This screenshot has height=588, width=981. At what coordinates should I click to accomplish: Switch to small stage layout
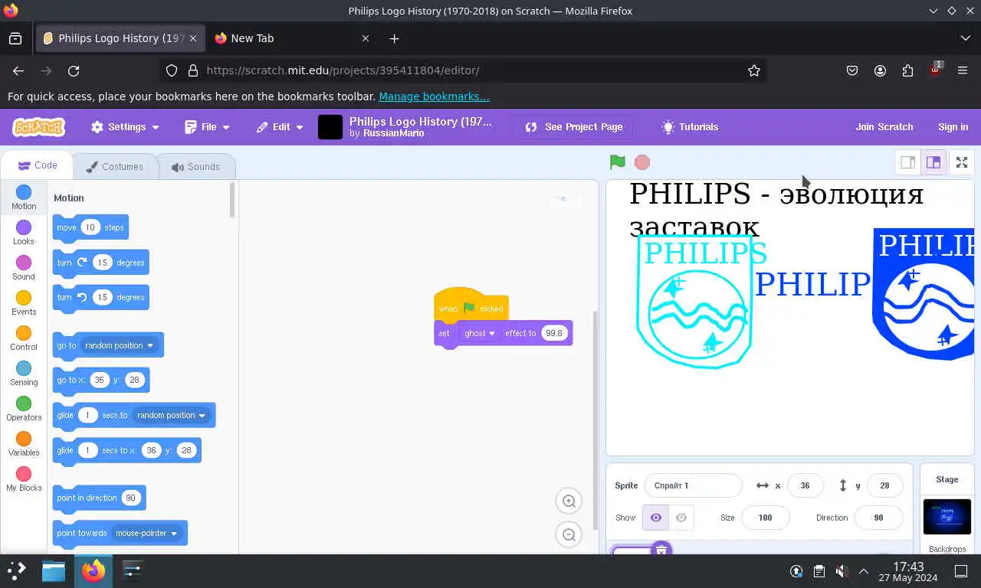click(x=907, y=162)
